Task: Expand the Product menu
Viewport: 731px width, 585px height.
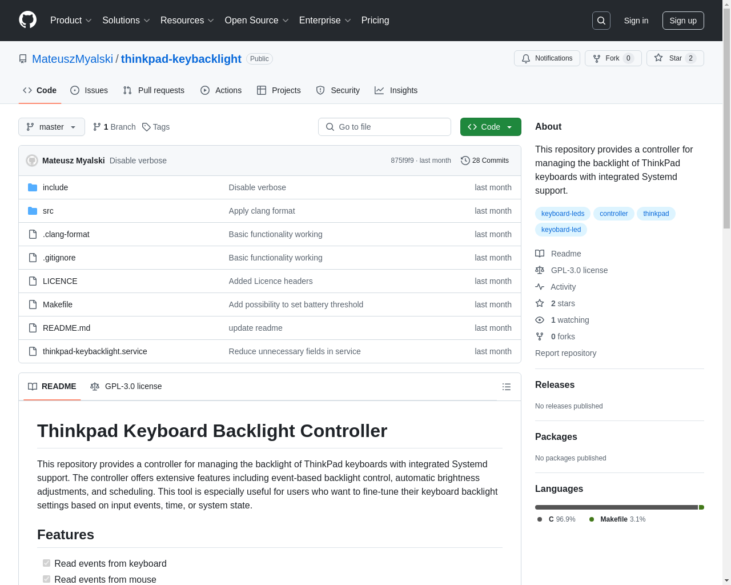Action: [x=71, y=21]
